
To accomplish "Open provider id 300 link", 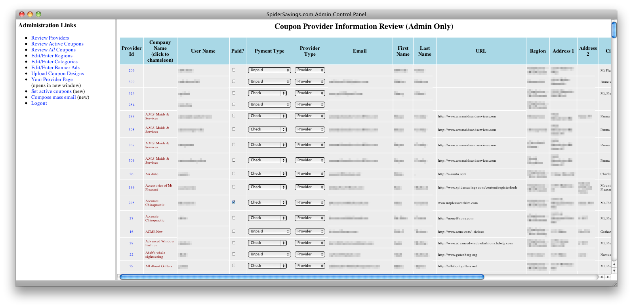I will [x=132, y=82].
